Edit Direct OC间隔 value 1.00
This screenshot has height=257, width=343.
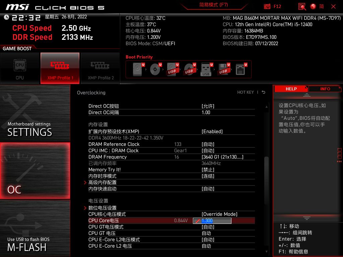click(x=206, y=112)
